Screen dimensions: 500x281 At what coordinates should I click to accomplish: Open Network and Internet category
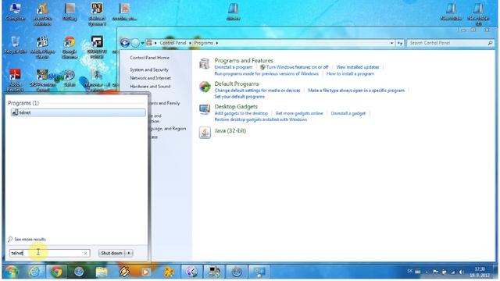pyautogui.click(x=150, y=78)
